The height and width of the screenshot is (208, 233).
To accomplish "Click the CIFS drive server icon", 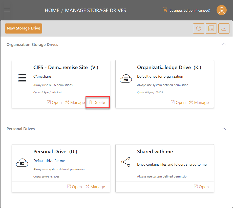I will coord(22,78).
